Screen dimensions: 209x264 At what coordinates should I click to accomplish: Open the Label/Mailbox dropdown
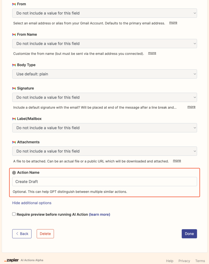click(x=104, y=128)
